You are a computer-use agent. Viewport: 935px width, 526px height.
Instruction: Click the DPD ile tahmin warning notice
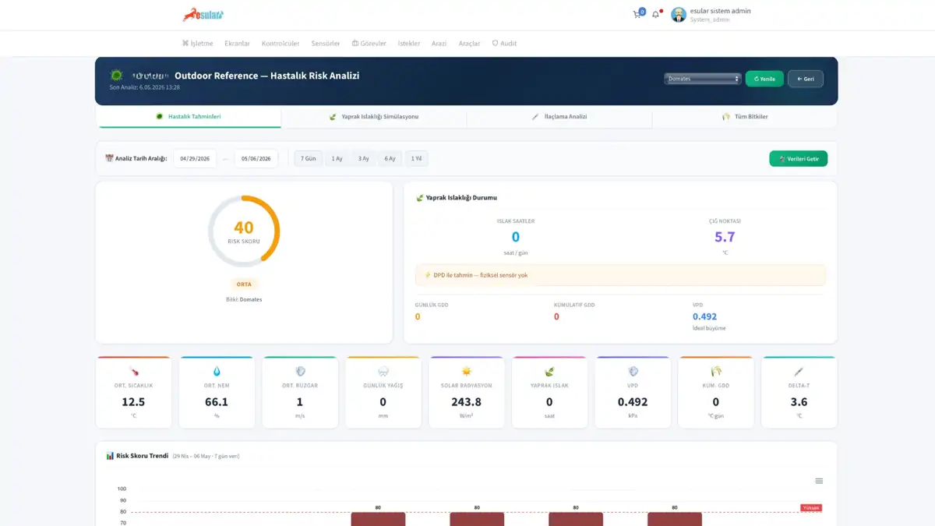coord(620,275)
